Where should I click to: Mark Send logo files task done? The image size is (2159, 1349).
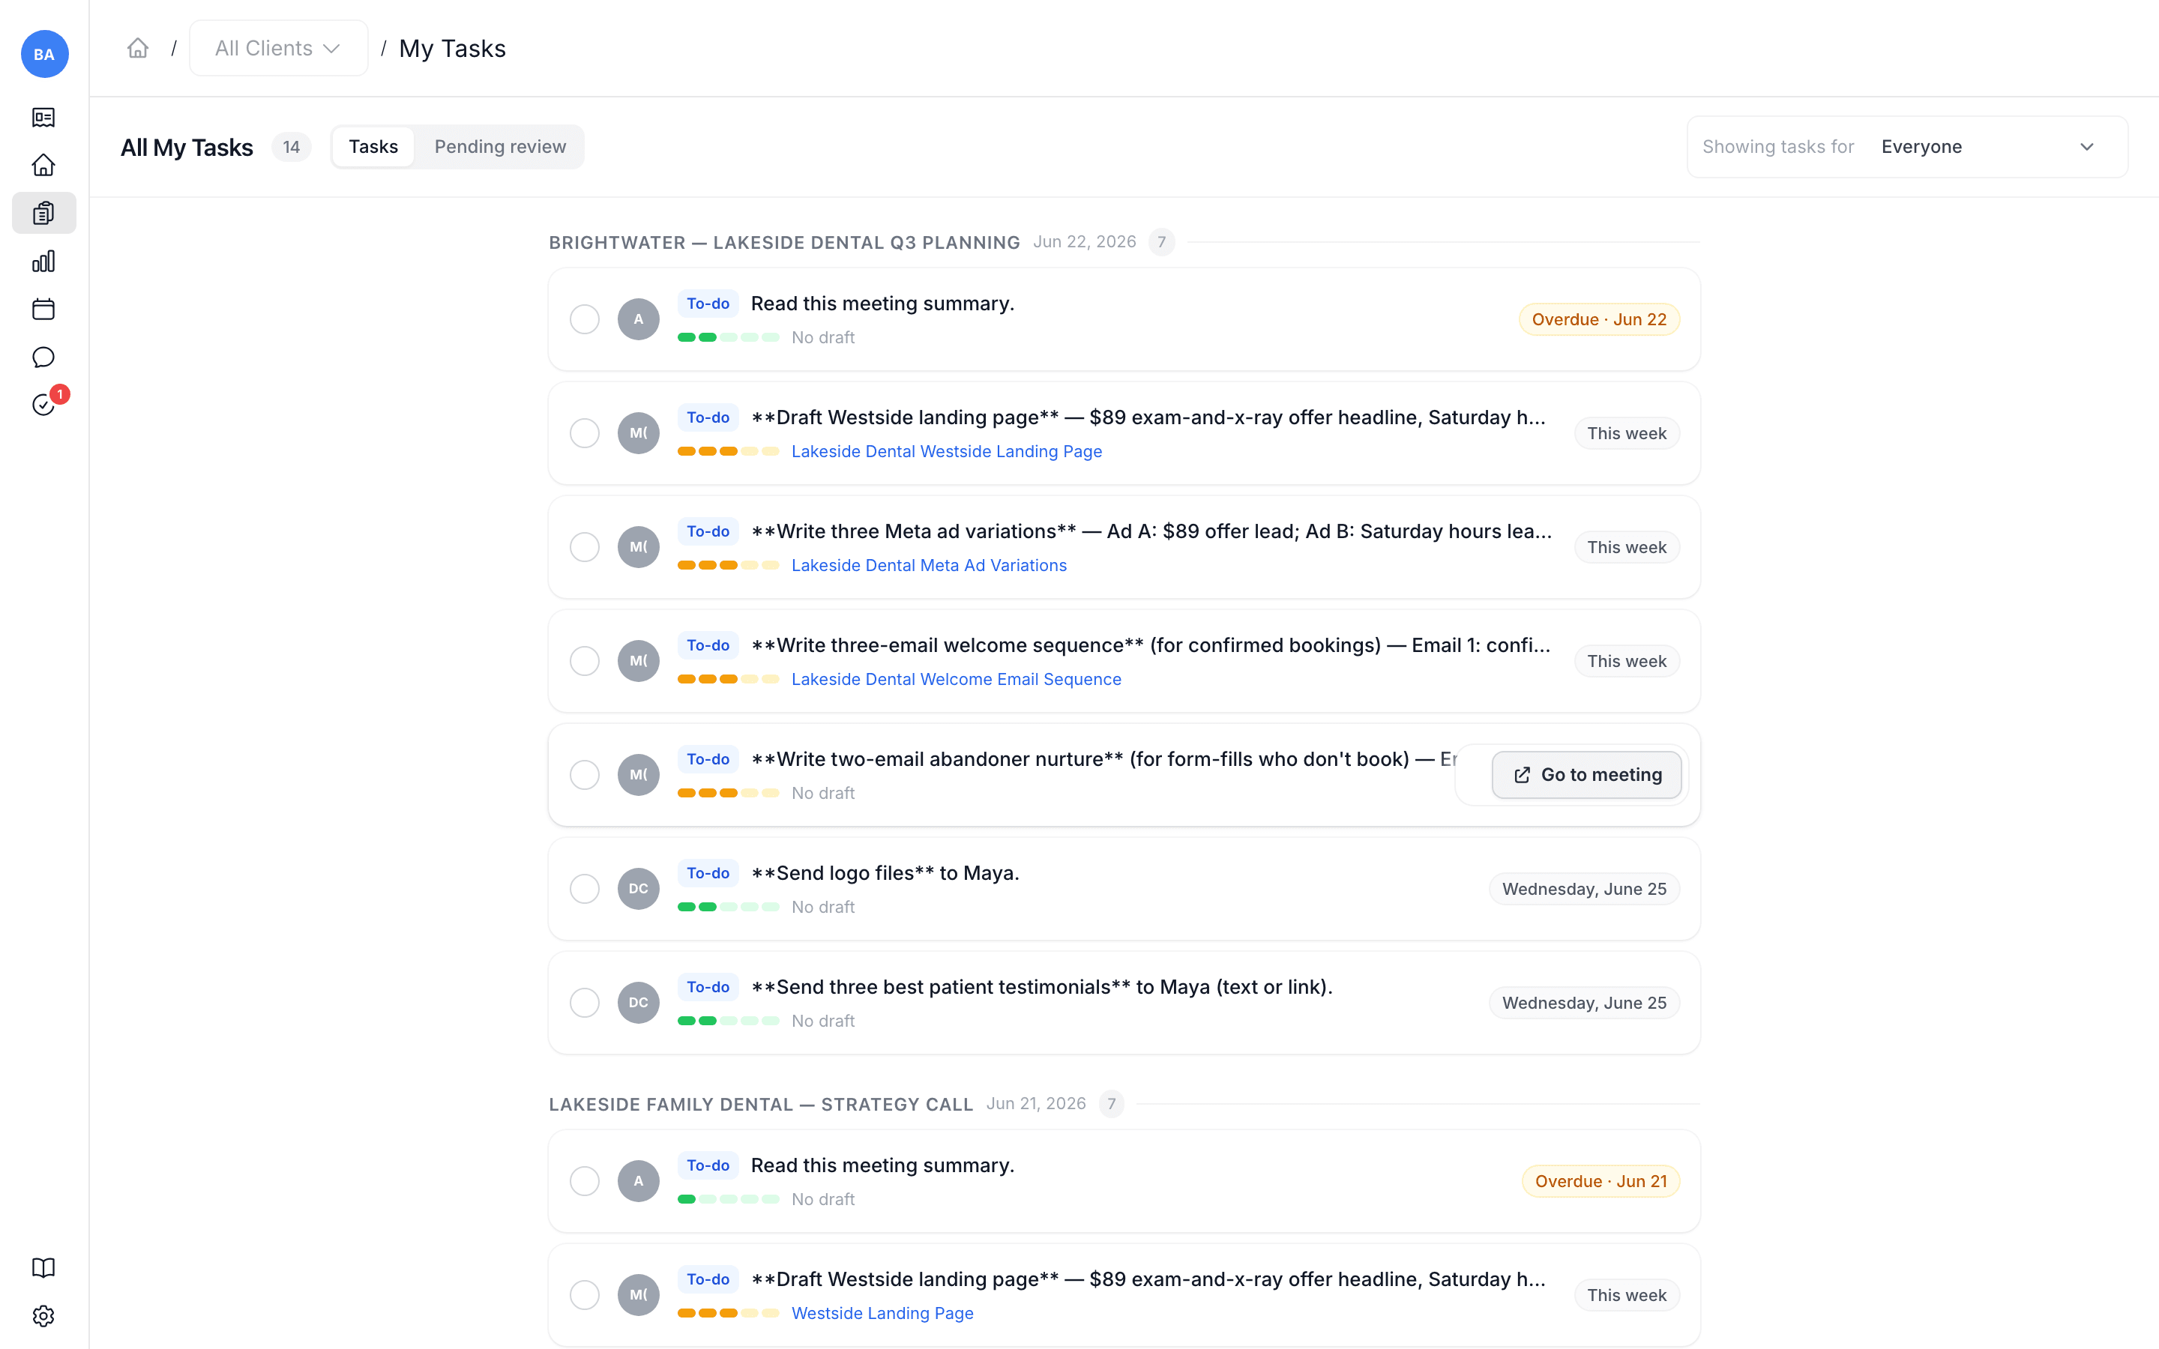pyautogui.click(x=585, y=889)
